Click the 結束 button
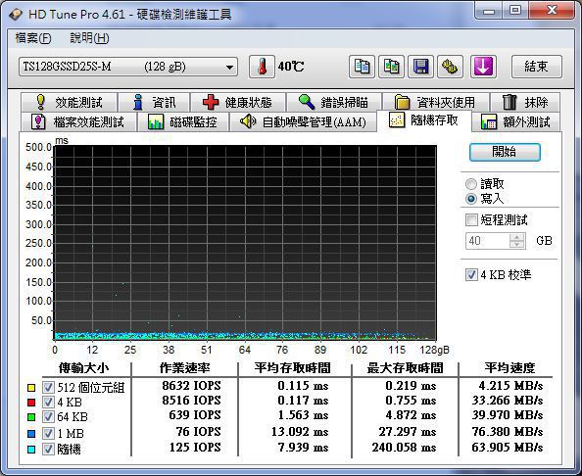582x476 pixels. (537, 67)
